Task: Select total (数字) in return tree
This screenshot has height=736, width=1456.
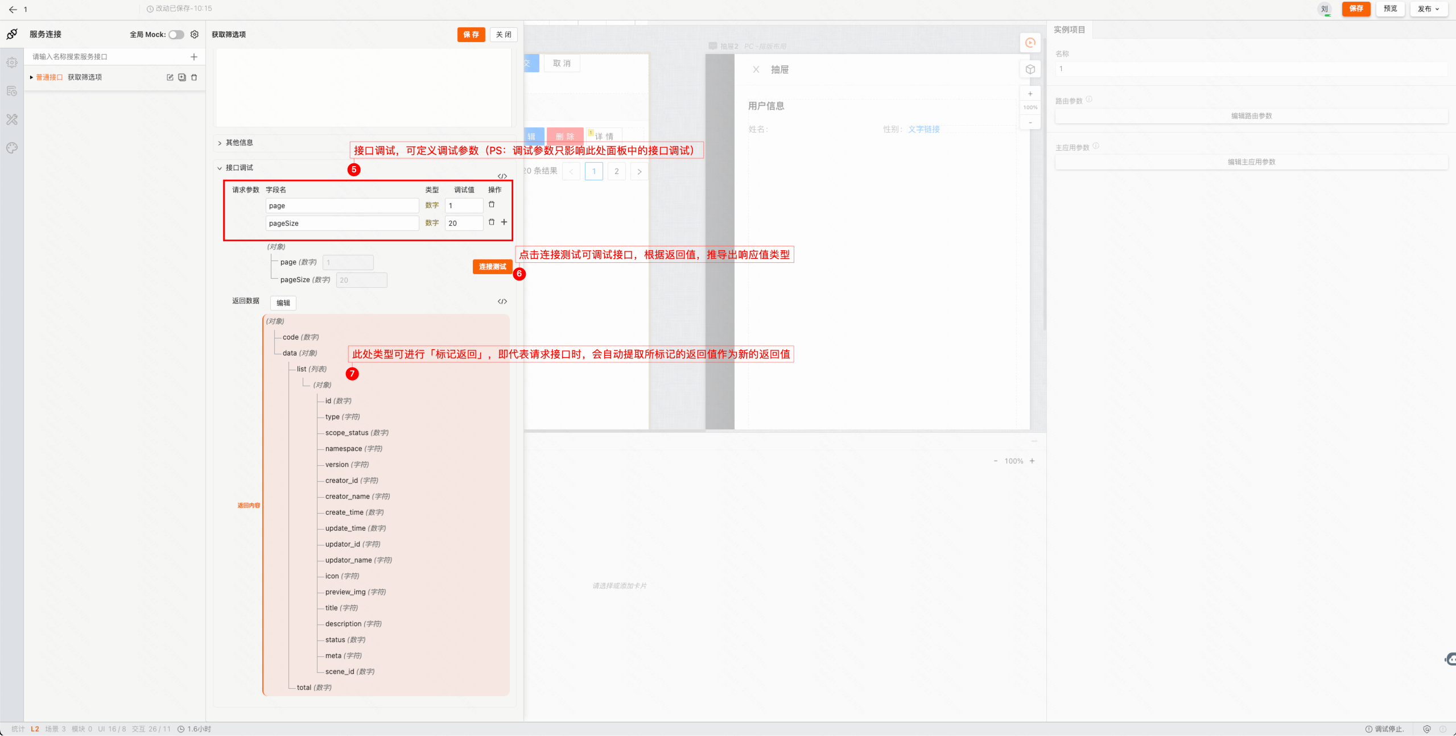Action: (314, 688)
